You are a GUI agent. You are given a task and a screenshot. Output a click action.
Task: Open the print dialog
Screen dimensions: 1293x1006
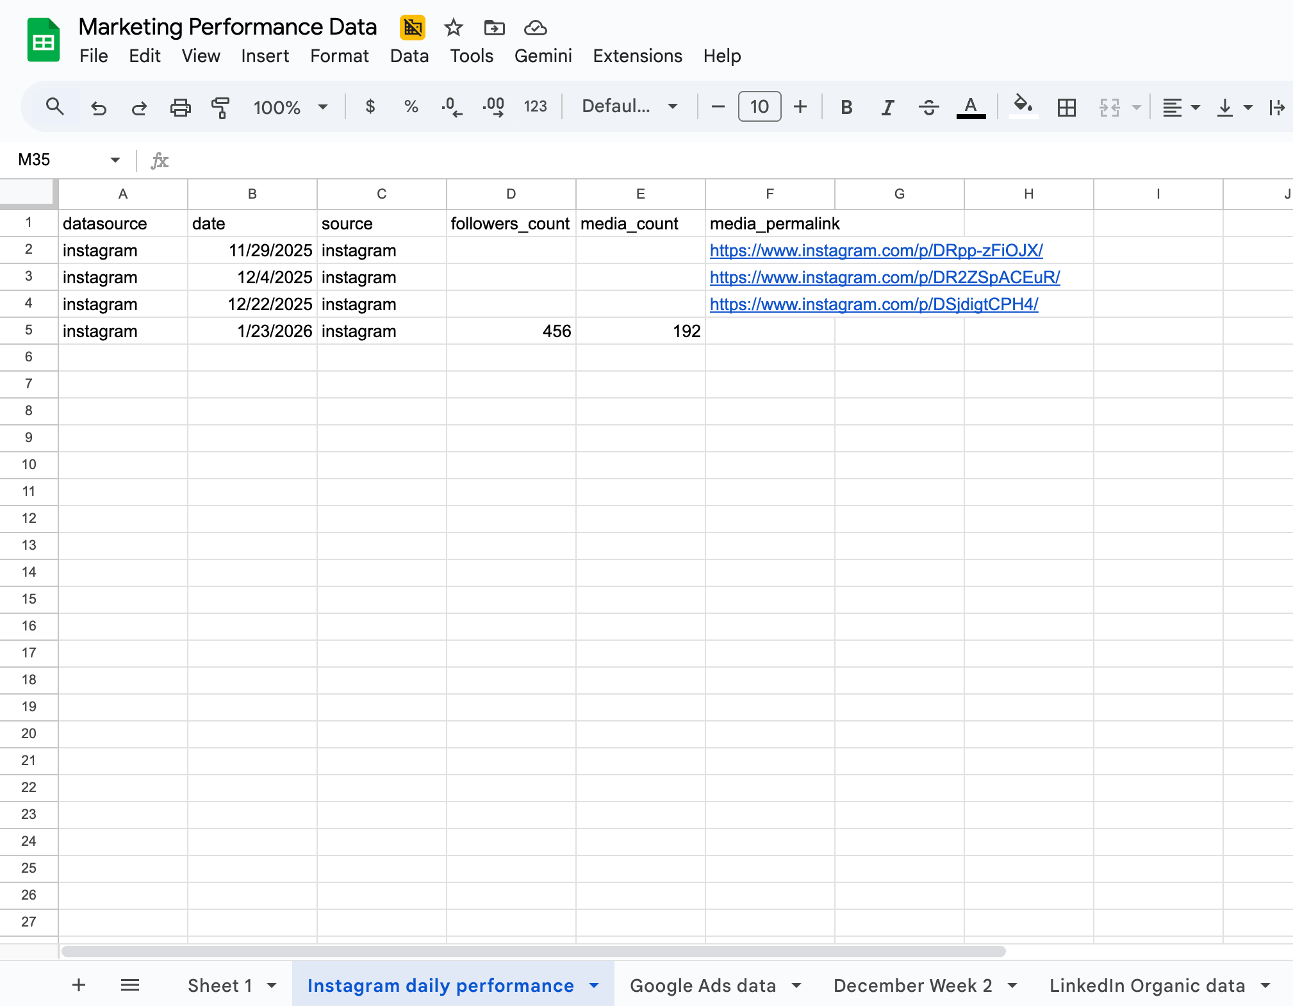[x=180, y=107]
